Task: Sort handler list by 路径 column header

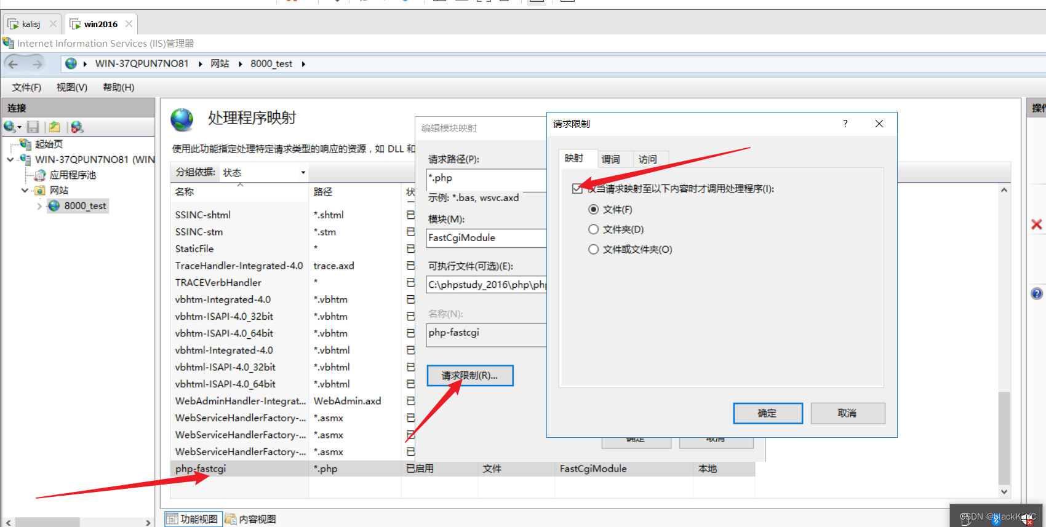Action: click(355, 192)
